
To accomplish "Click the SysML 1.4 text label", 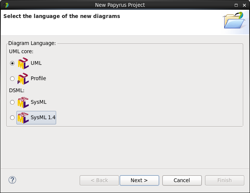I will coord(43,117).
